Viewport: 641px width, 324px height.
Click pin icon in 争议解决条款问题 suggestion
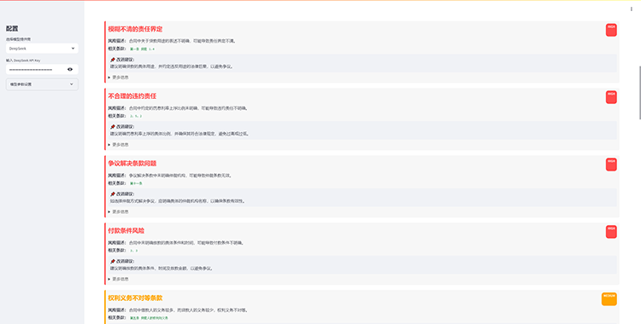tap(113, 194)
